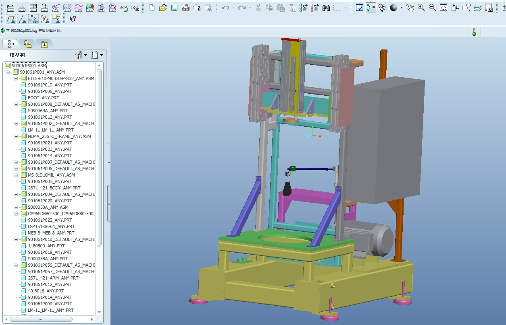Click the Zoom In magnifier icon
Viewport: 506px width, 325px height.
click(x=421, y=8)
